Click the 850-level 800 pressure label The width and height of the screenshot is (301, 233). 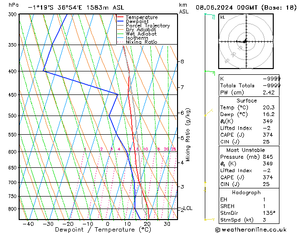(12, 209)
